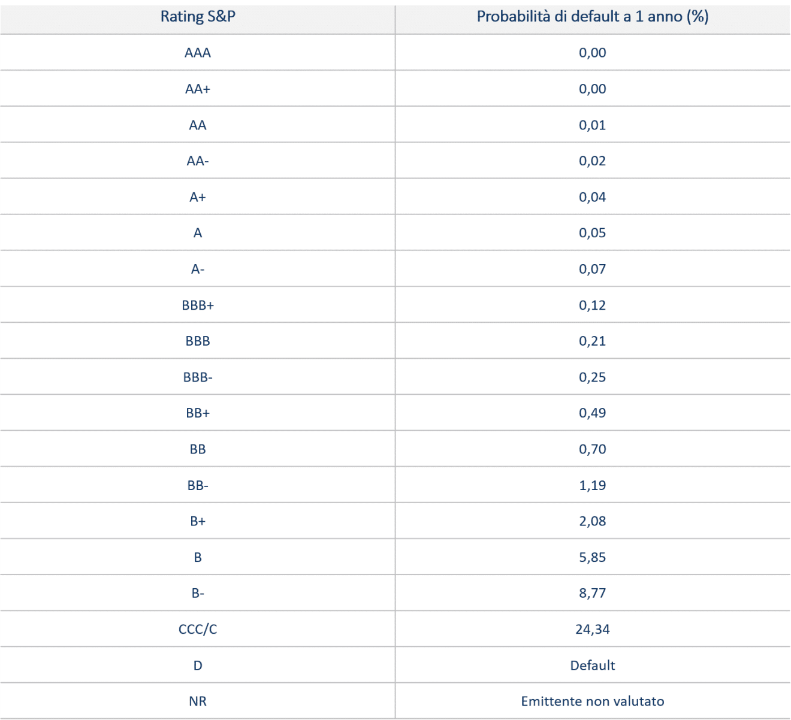Select the 1,19 probability cell
This screenshot has width=791, height=720.
(592, 485)
